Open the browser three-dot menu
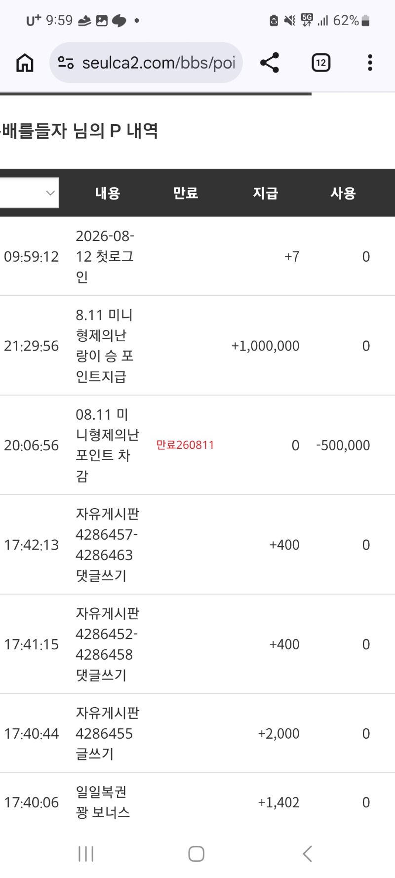 pyautogui.click(x=370, y=63)
